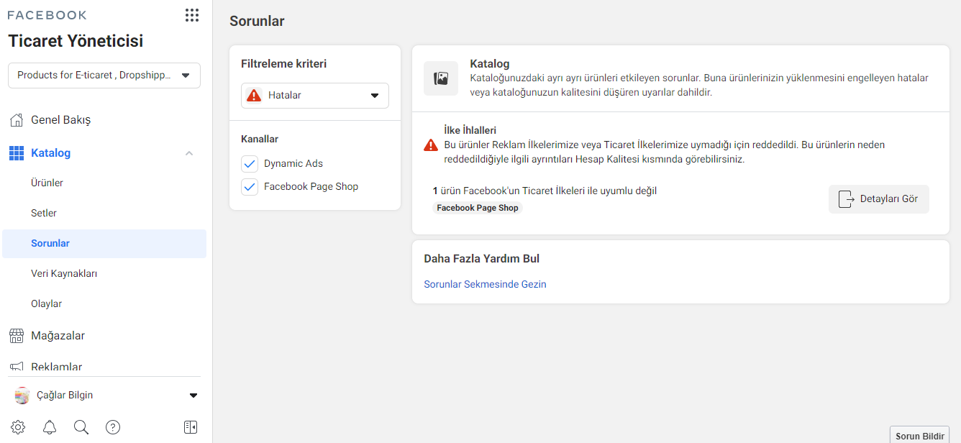Collapse sidebar with the panel toggle icon
This screenshot has height=443, width=961.
click(x=191, y=427)
